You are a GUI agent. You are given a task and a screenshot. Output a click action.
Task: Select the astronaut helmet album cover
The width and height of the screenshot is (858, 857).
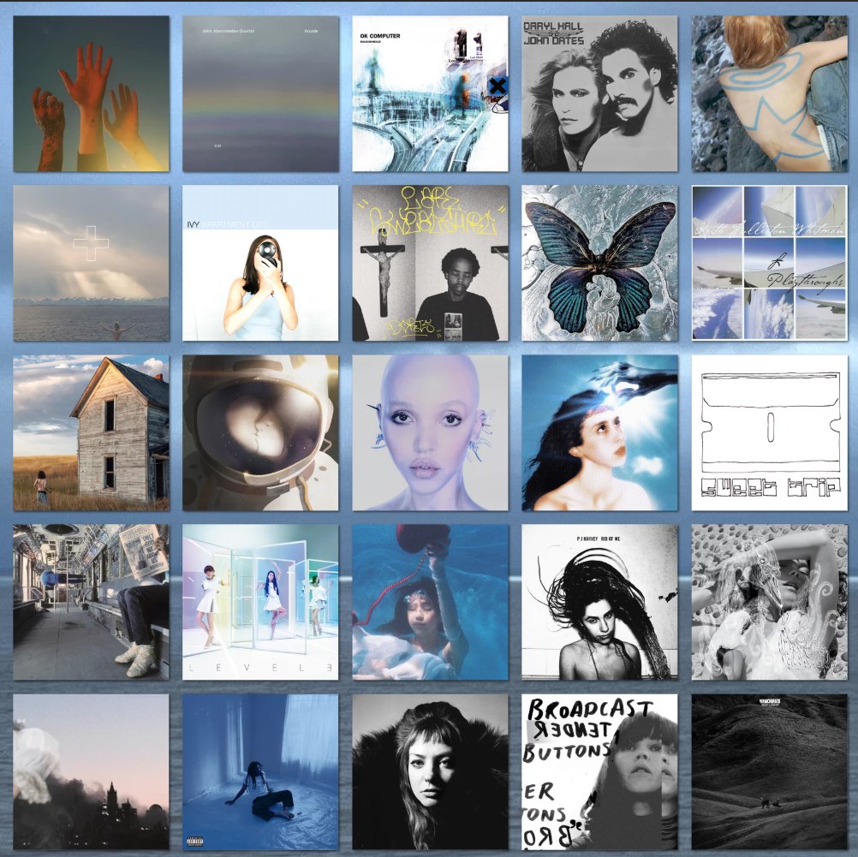pos(260,433)
